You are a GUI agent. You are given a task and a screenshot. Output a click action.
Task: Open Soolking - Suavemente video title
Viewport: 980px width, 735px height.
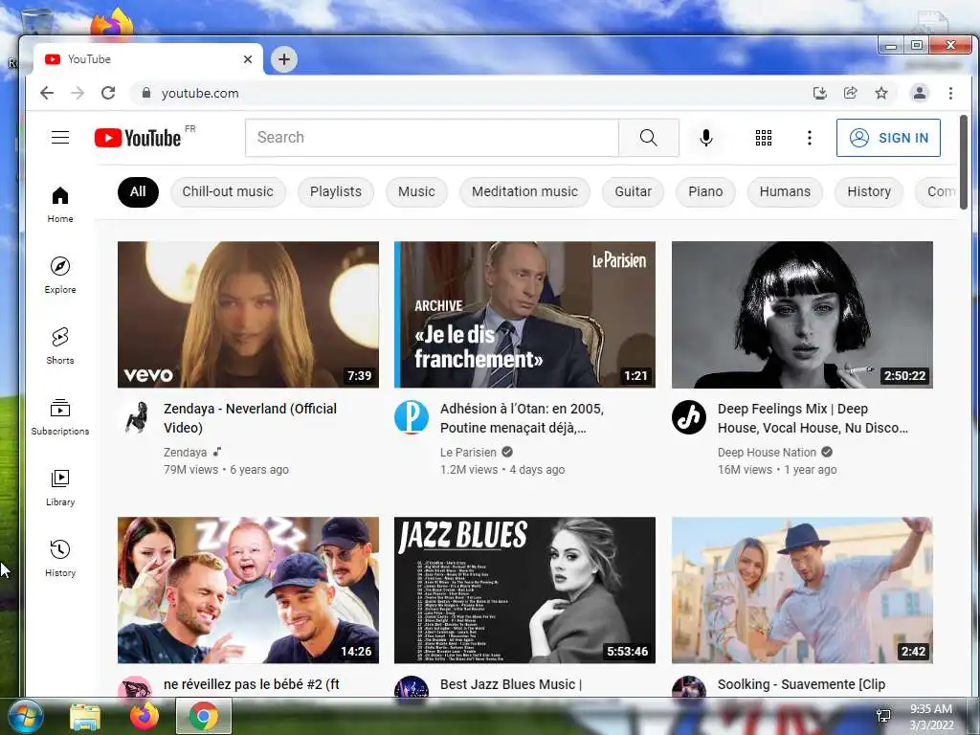point(801,684)
